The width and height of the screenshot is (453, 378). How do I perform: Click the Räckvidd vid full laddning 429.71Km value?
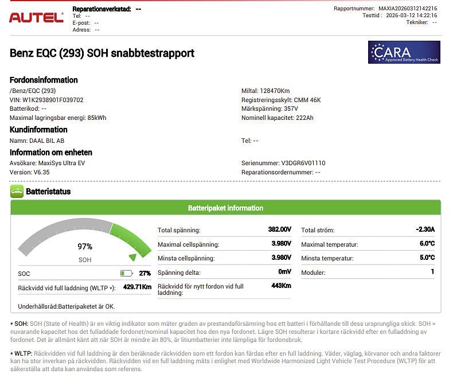(137, 287)
